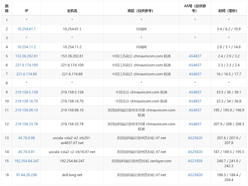Click IP link 221.6.174.109
Viewport: 248px width, 186px height.
[26, 65]
